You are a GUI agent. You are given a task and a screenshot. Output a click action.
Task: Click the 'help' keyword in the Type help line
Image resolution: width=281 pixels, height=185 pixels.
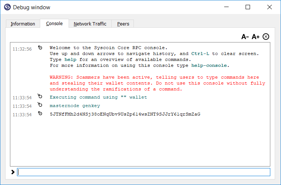tap(70, 59)
